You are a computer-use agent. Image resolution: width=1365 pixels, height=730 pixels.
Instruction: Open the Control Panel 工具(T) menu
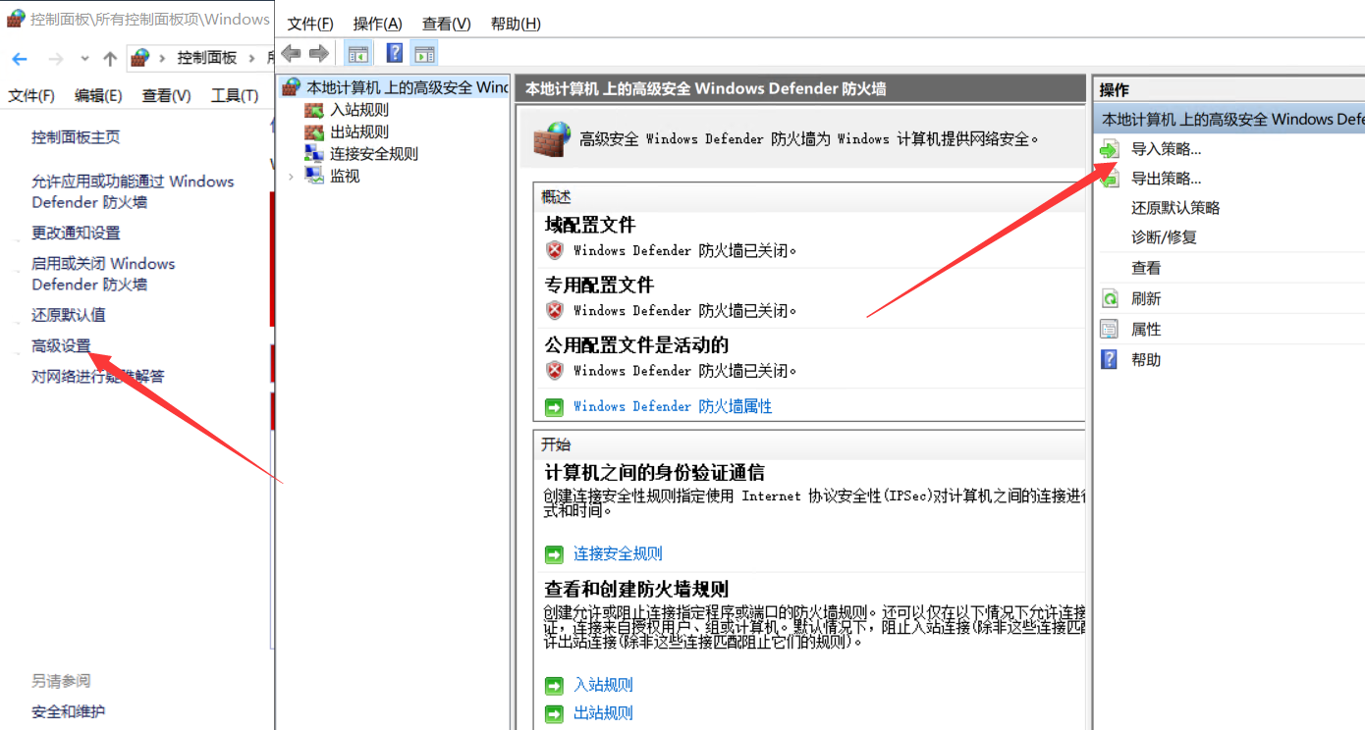pyautogui.click(x=235, y=95)
